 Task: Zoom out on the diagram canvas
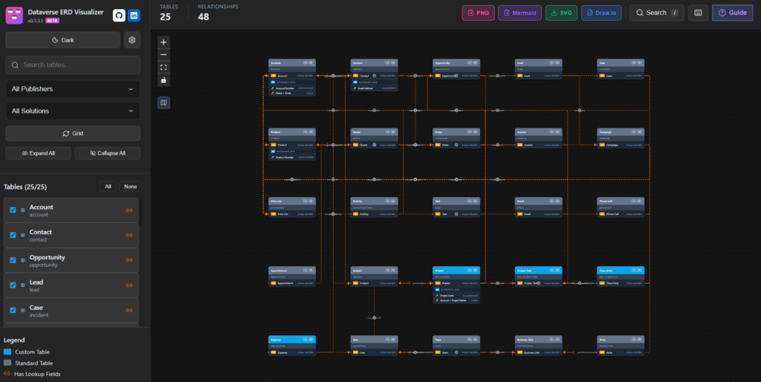pyautogui.click(x=163, y=54)
